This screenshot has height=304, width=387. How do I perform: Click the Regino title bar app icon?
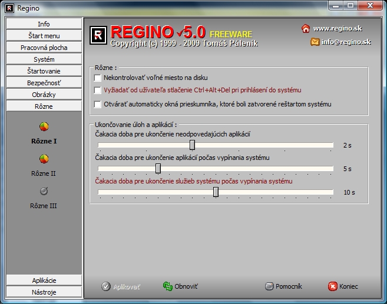[9, 8]
